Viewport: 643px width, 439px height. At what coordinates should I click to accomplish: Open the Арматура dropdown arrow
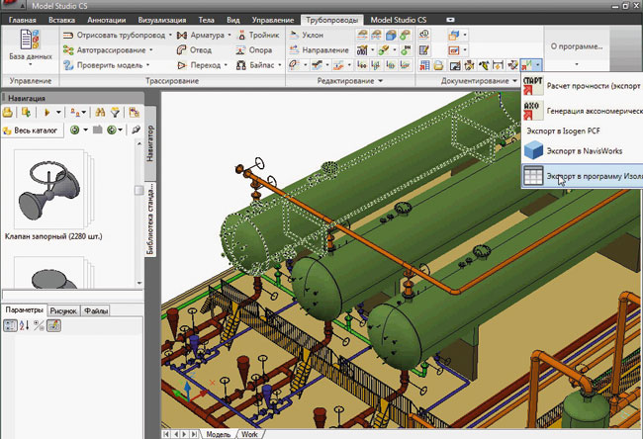(229, 35)
